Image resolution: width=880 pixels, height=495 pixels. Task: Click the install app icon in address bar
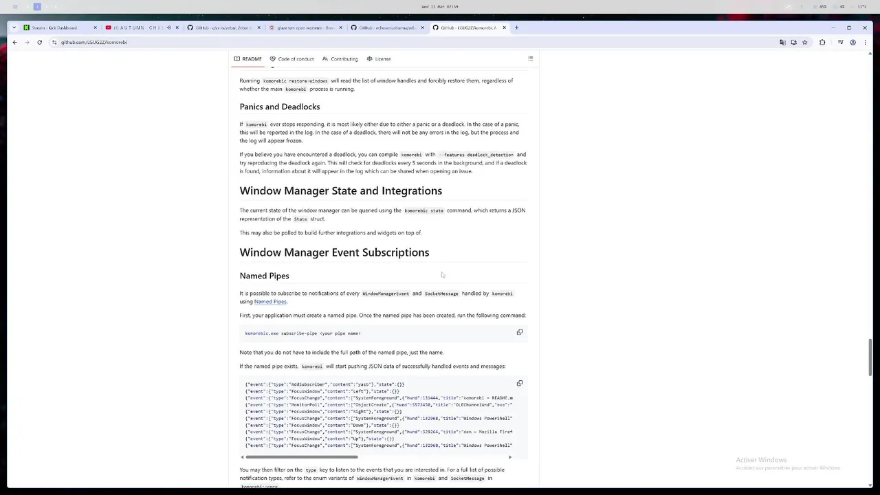click(x=793, y=42)
